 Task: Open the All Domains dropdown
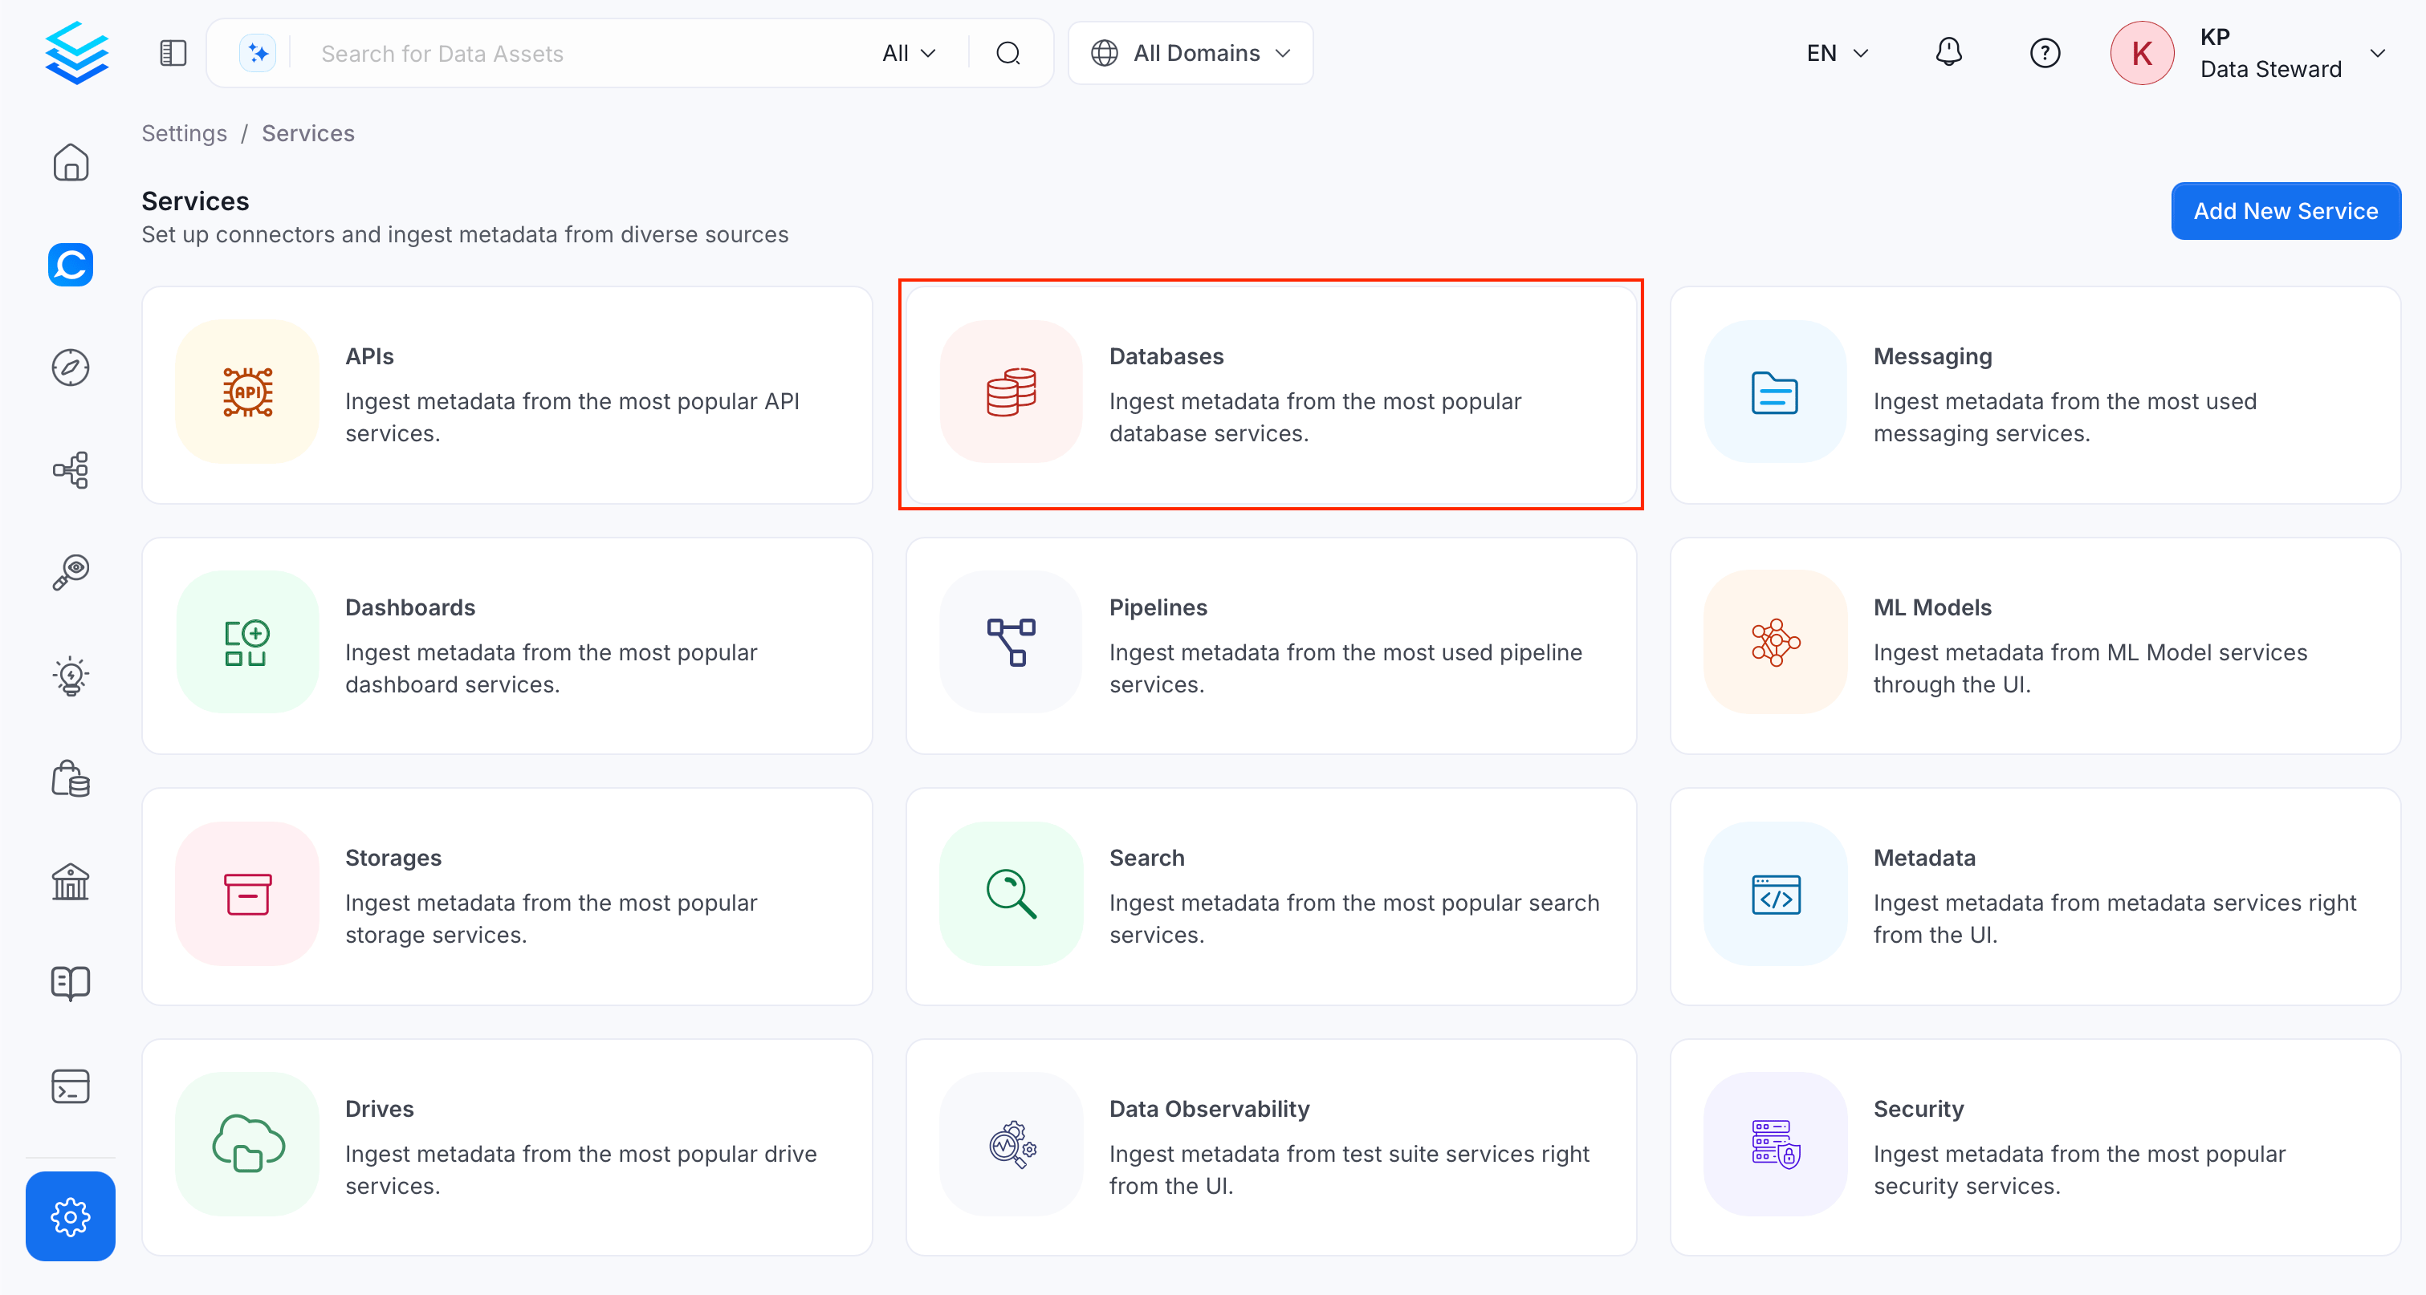[1191, 53]
